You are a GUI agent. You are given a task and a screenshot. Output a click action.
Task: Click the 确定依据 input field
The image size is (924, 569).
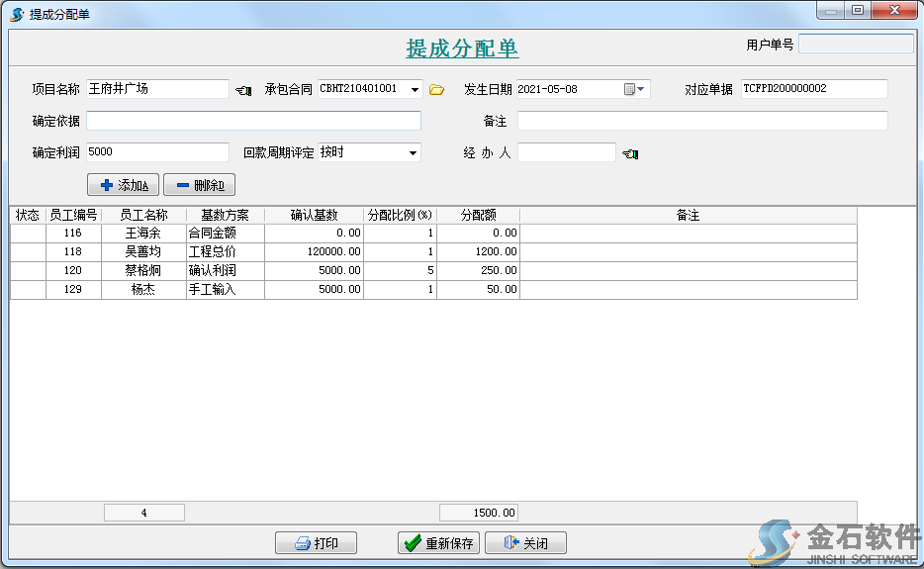(253, 121)
